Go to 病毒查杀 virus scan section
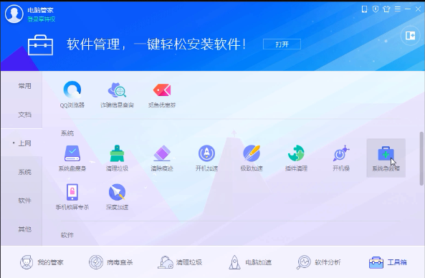 click(x=111, y=262)
